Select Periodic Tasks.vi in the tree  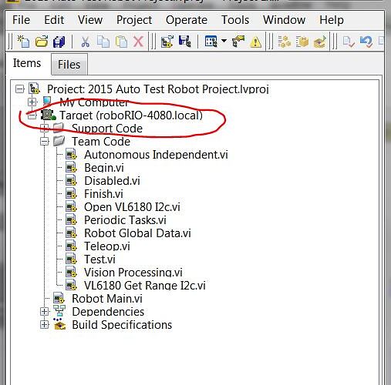click(x=125, y=220)
